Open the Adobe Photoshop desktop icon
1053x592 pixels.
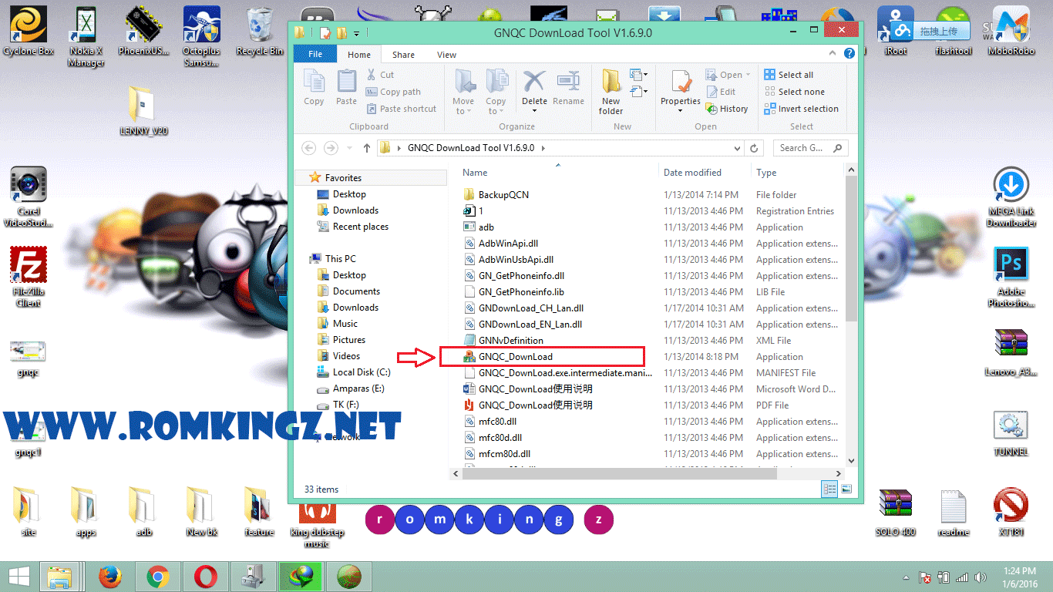[1011, 277]
